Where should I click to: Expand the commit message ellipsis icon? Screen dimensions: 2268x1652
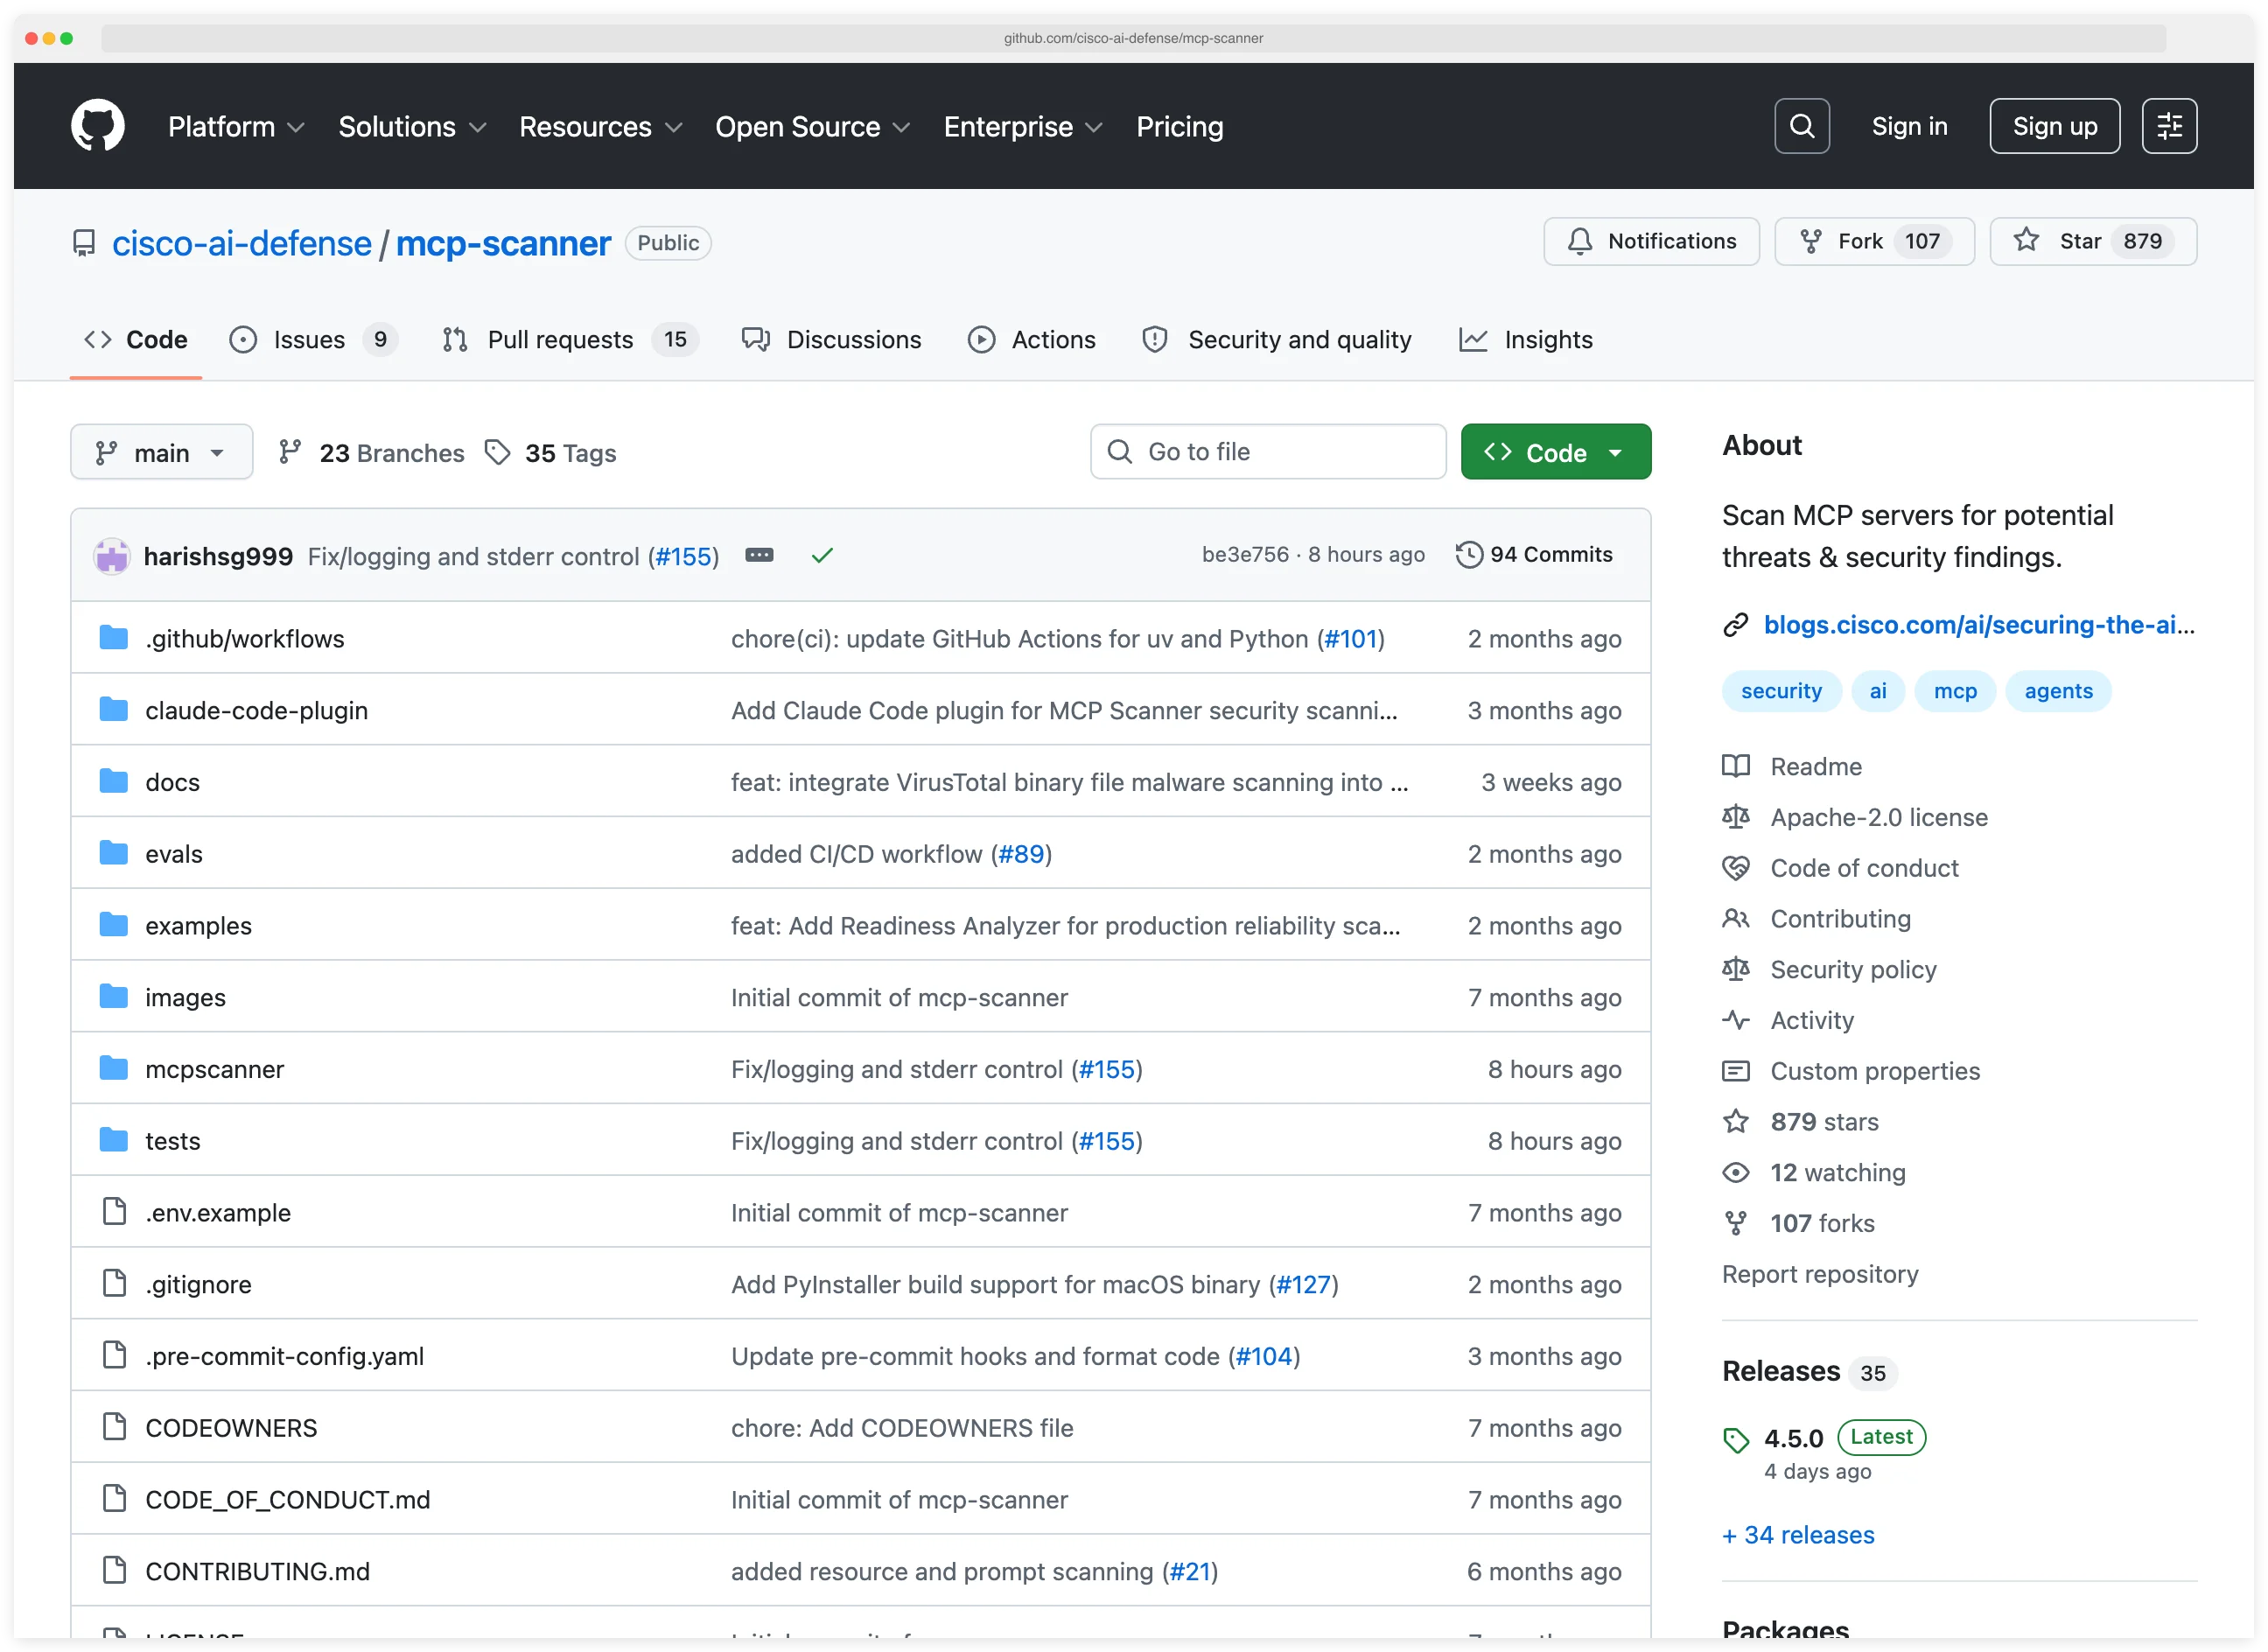tap(760, 555)
